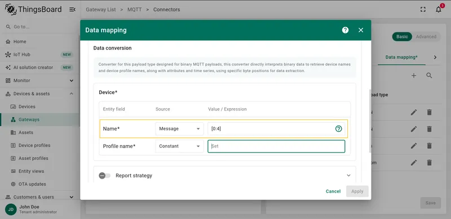Click the OTA updates icon
Screen dimensions: 451x219
coord(13,184)
